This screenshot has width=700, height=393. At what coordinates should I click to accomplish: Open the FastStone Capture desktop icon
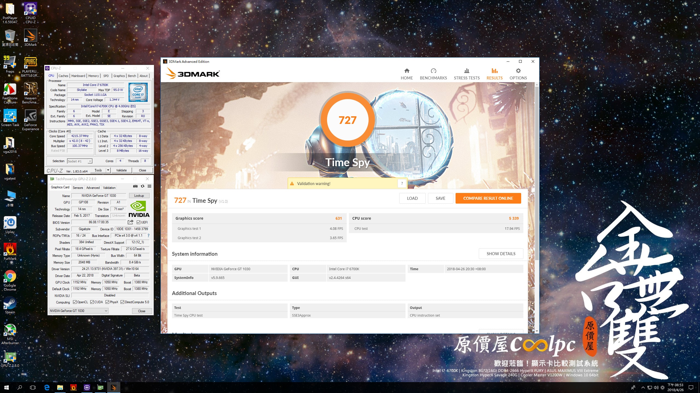10,93
